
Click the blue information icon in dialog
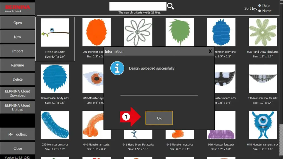coord(117,68)
